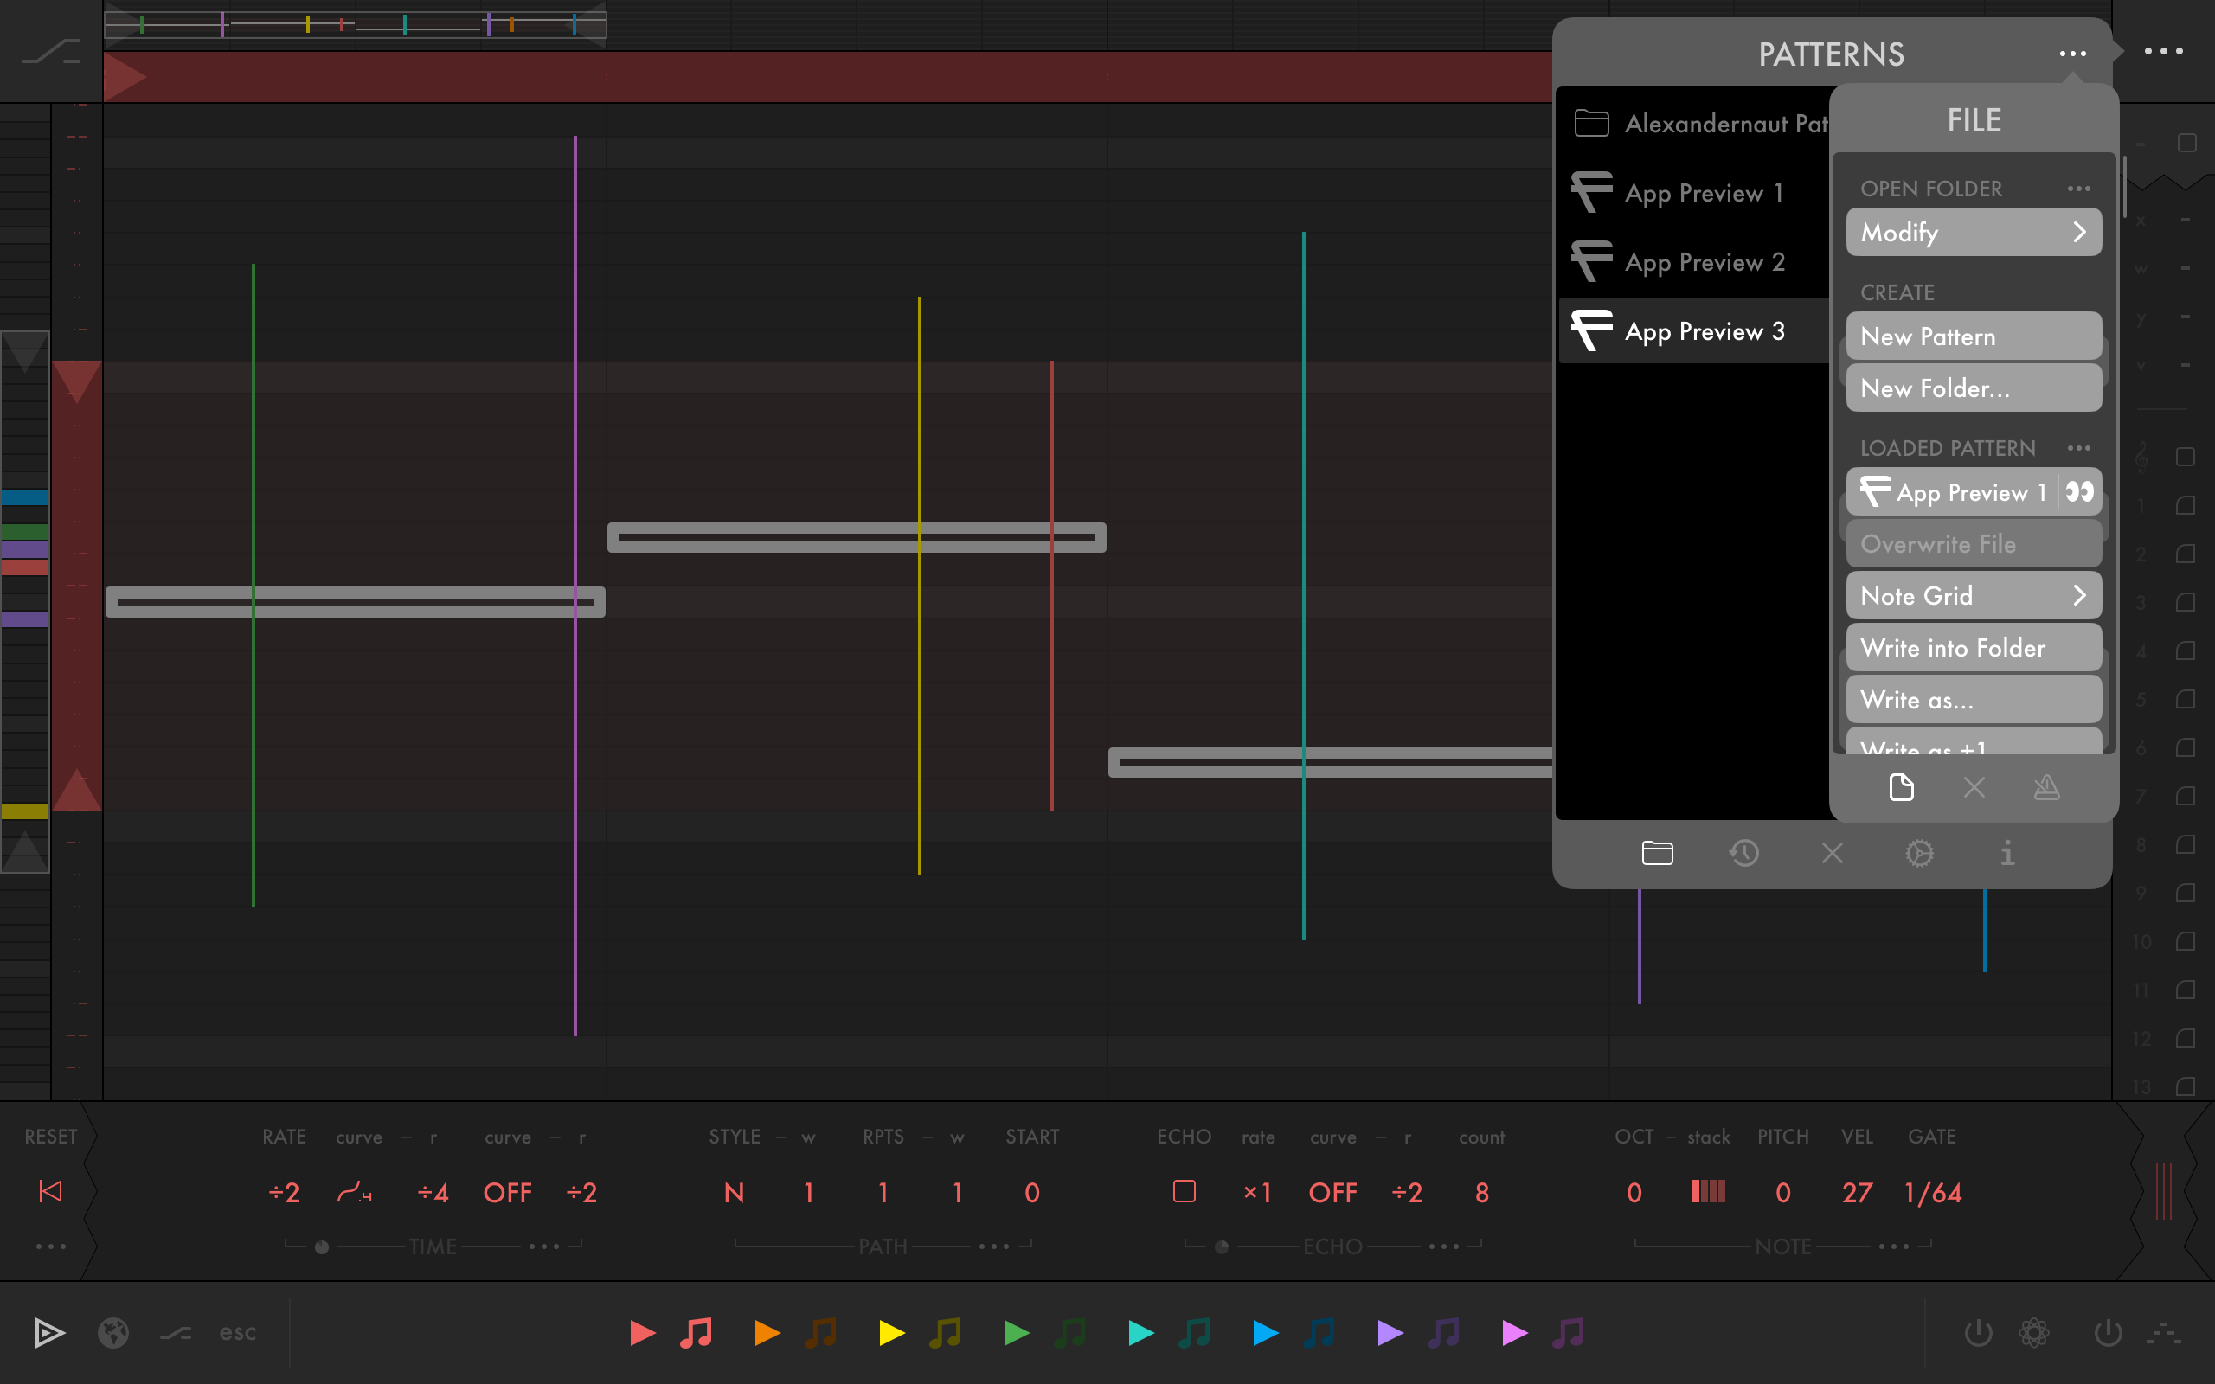Click the GATE value 1/64
Viewport: 2215px width, 1384px height.
tap(1932, 1193)
